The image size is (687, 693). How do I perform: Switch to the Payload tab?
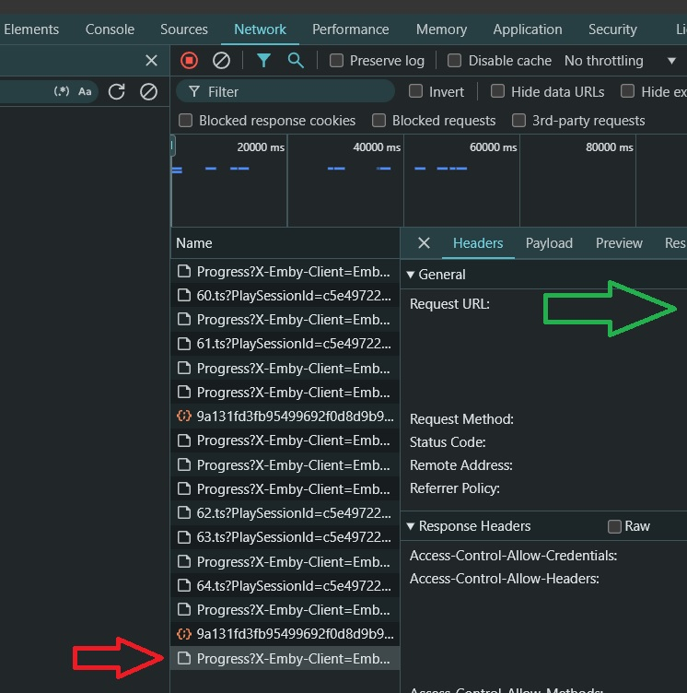[549, 242]
